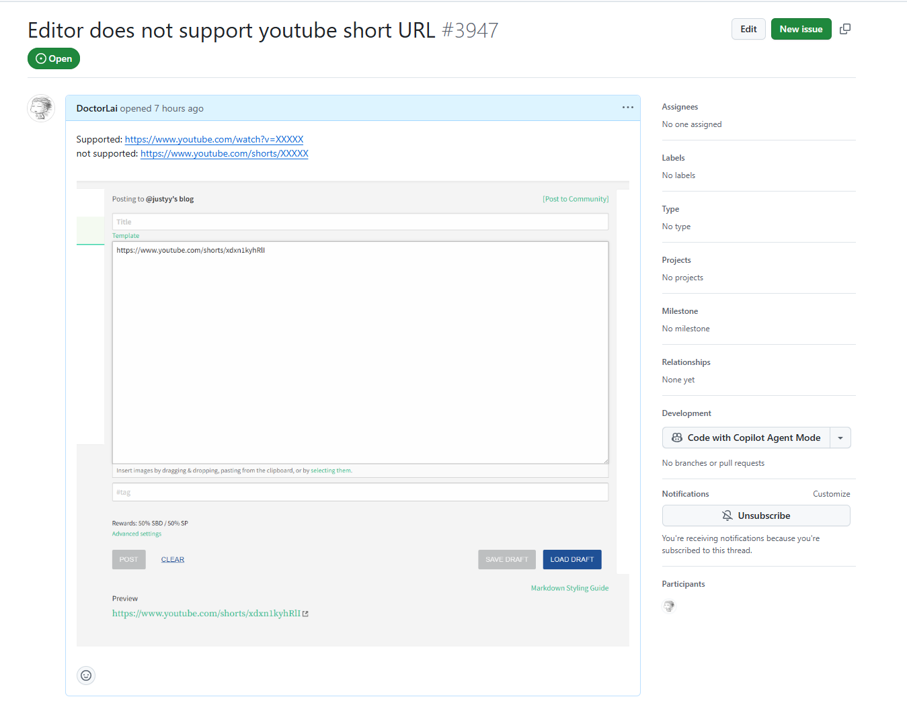
Task: Open the Labels sidebar section
Action: [673, 158]
